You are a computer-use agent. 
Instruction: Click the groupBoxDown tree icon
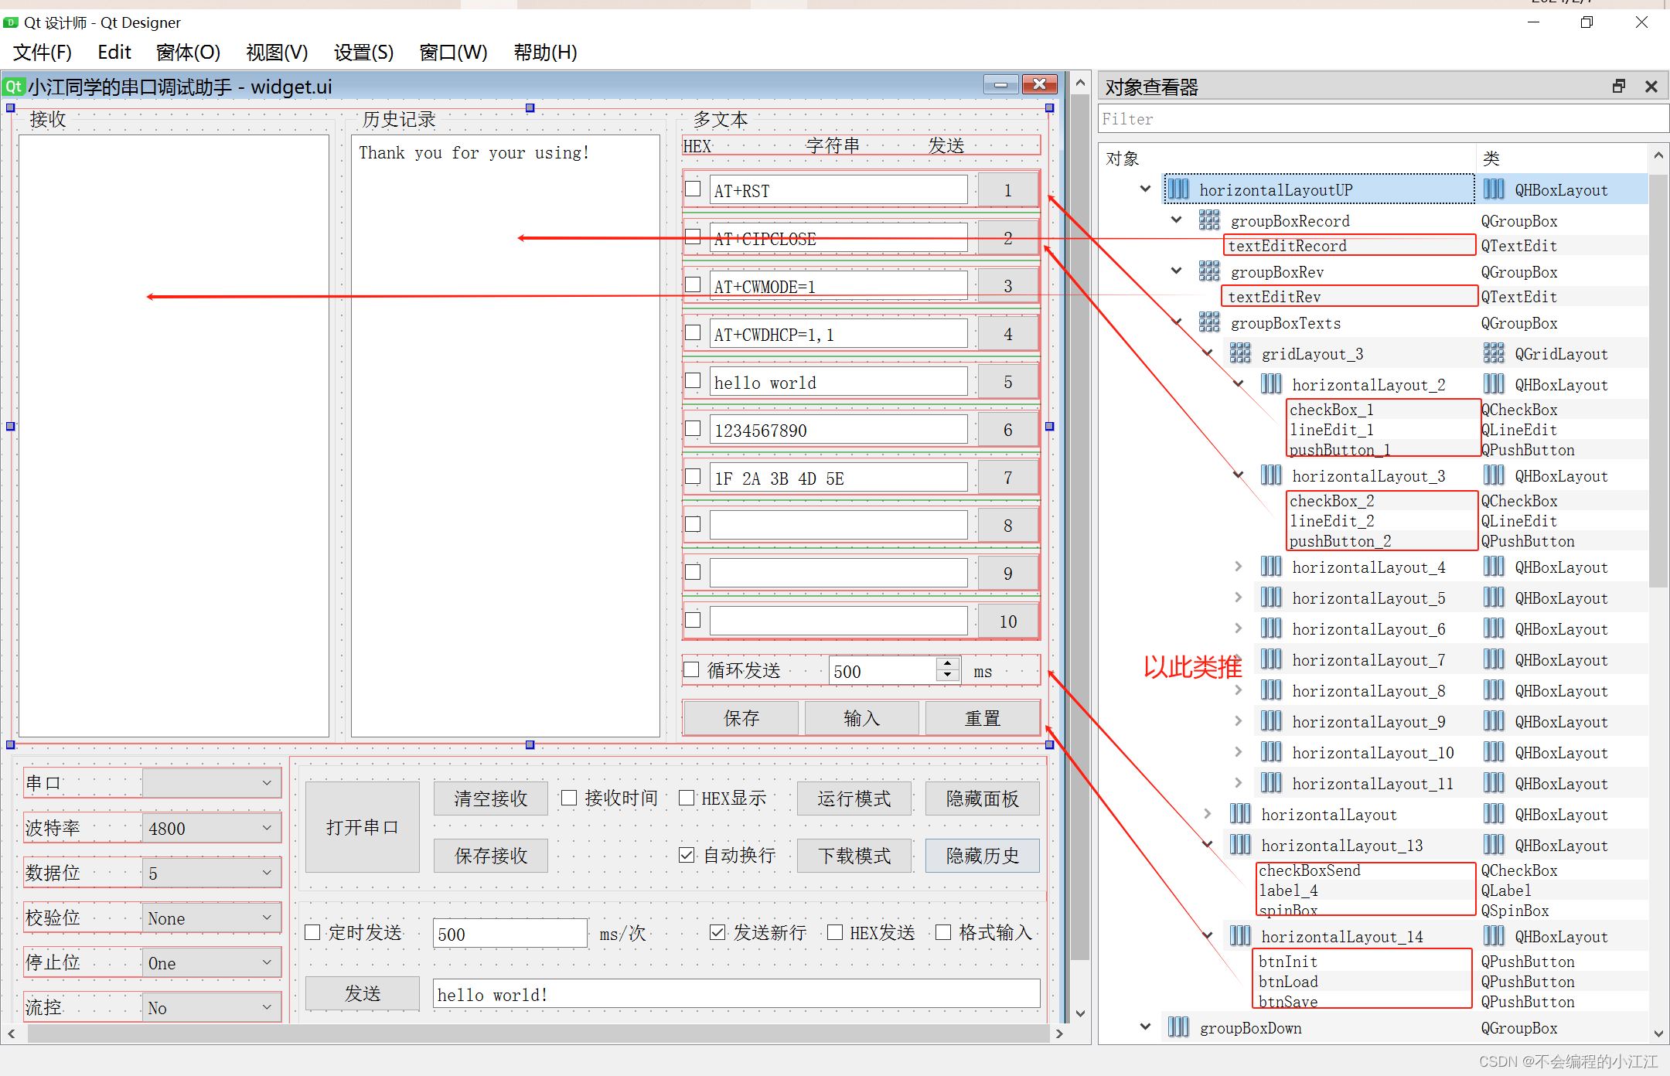(1178, 1027)
